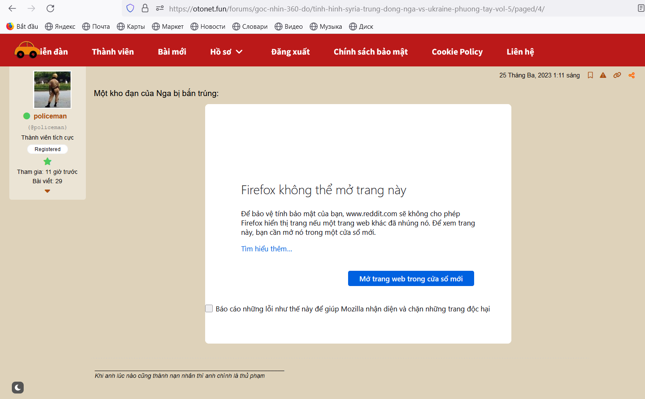
Task: Expand the Hồ sơ dropdown menu
Action: pos(226,52)
